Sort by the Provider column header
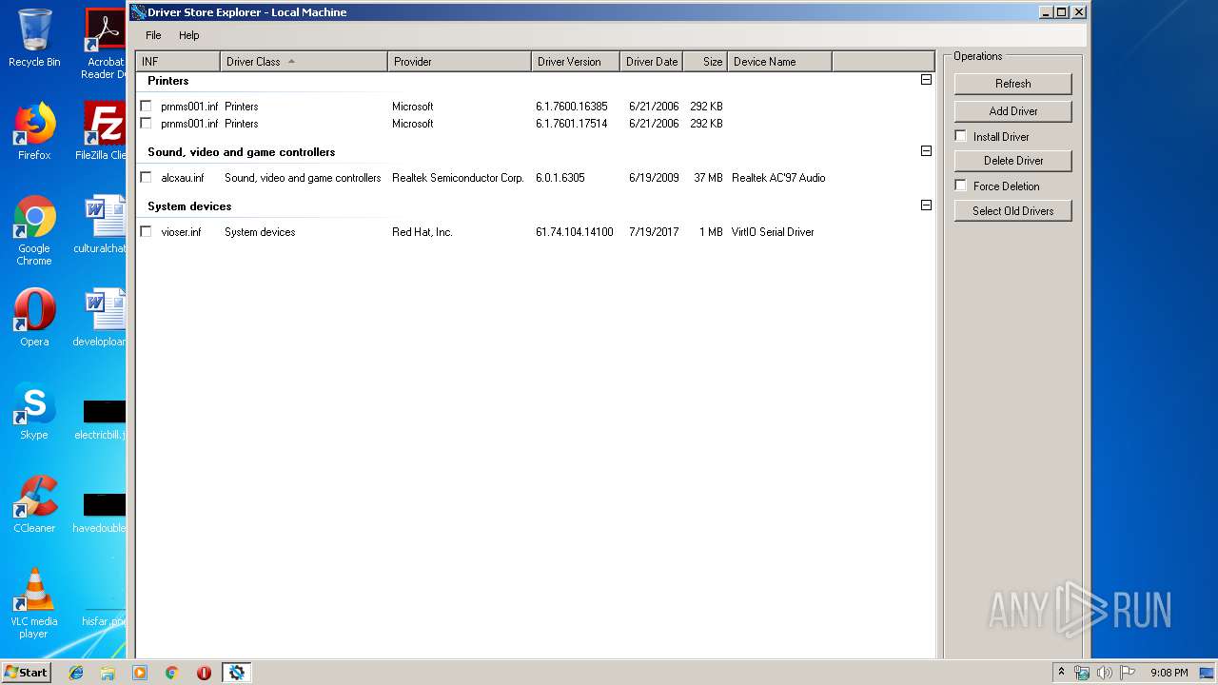Screen dimensions: 1218x685 coord(460,61)
